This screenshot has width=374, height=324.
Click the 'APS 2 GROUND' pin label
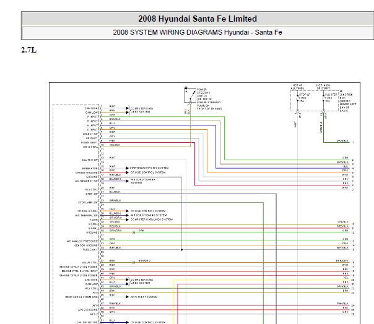88,310
